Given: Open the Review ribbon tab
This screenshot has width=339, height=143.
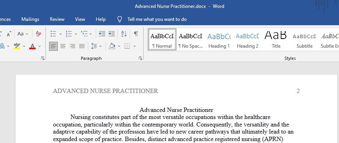Looking at the screenshot, I should point(57,19).
